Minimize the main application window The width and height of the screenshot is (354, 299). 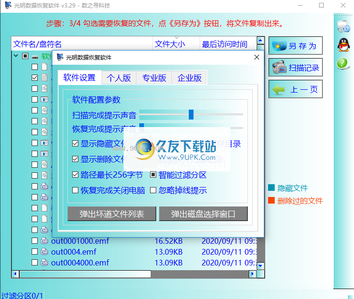[300, 5]
